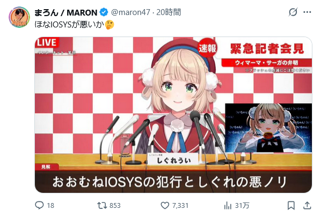
Task: Click the share upload icon
Action: (307, 205)
